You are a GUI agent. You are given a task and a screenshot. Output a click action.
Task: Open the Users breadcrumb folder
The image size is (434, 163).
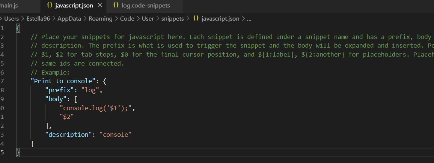click(x=12, y=19)
